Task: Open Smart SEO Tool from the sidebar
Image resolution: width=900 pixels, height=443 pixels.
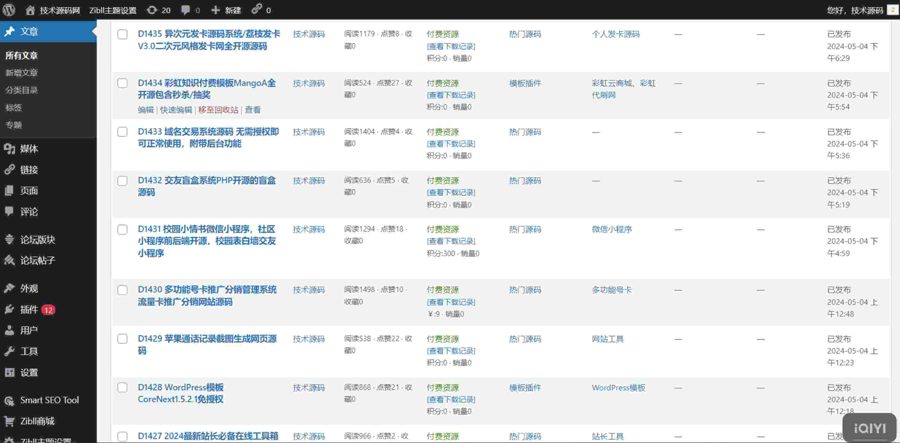Action: point(49,400)
